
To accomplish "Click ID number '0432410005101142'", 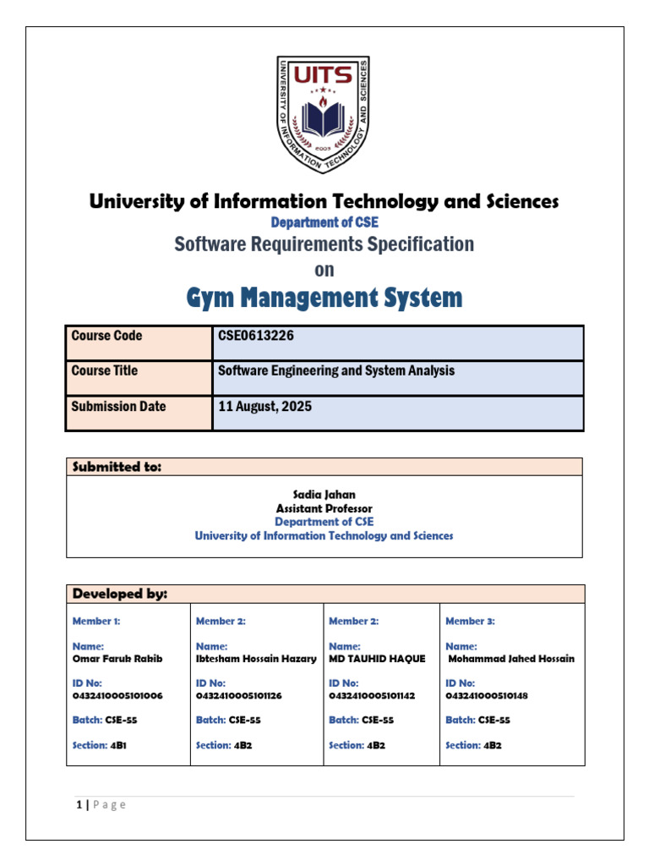I will click(372, 696).
